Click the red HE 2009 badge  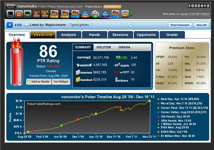coord(36,14)
